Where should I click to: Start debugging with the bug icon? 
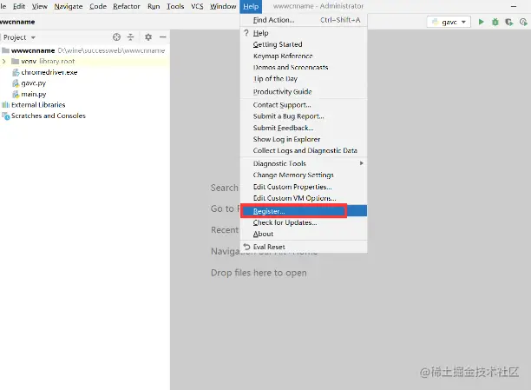click(x=495, y=22)
